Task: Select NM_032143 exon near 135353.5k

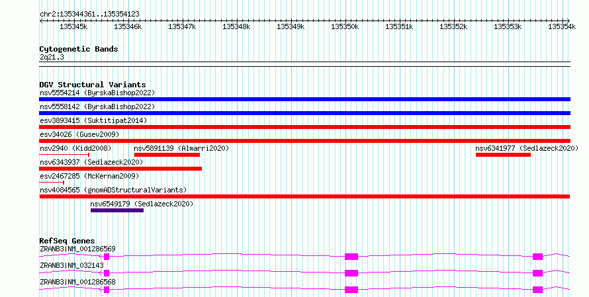Action: point(537,273)
